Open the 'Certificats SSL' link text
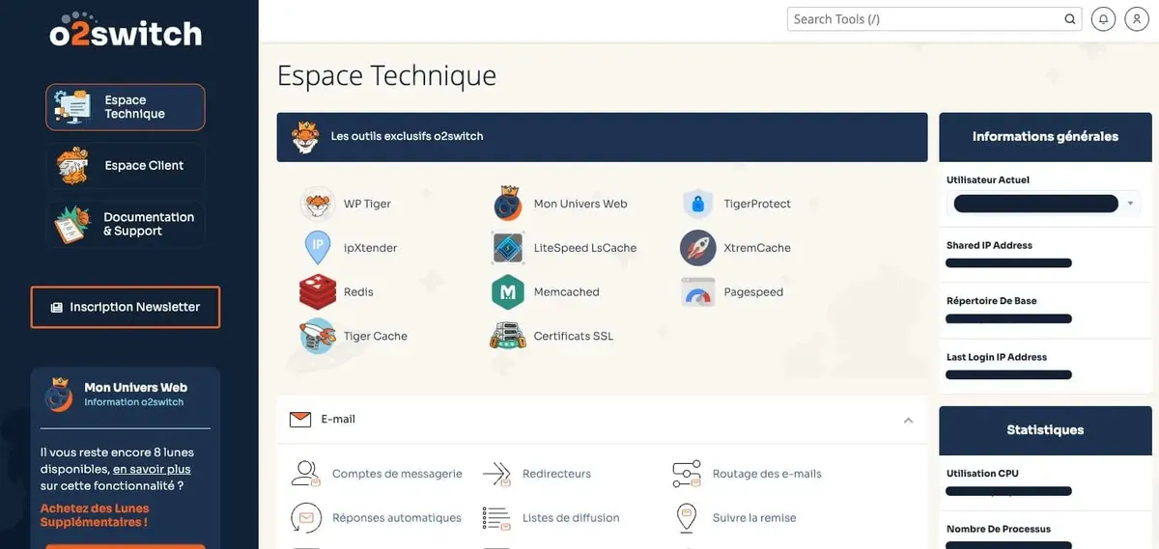The height and width of the screenshot is (549, 1159). point(574,336)
